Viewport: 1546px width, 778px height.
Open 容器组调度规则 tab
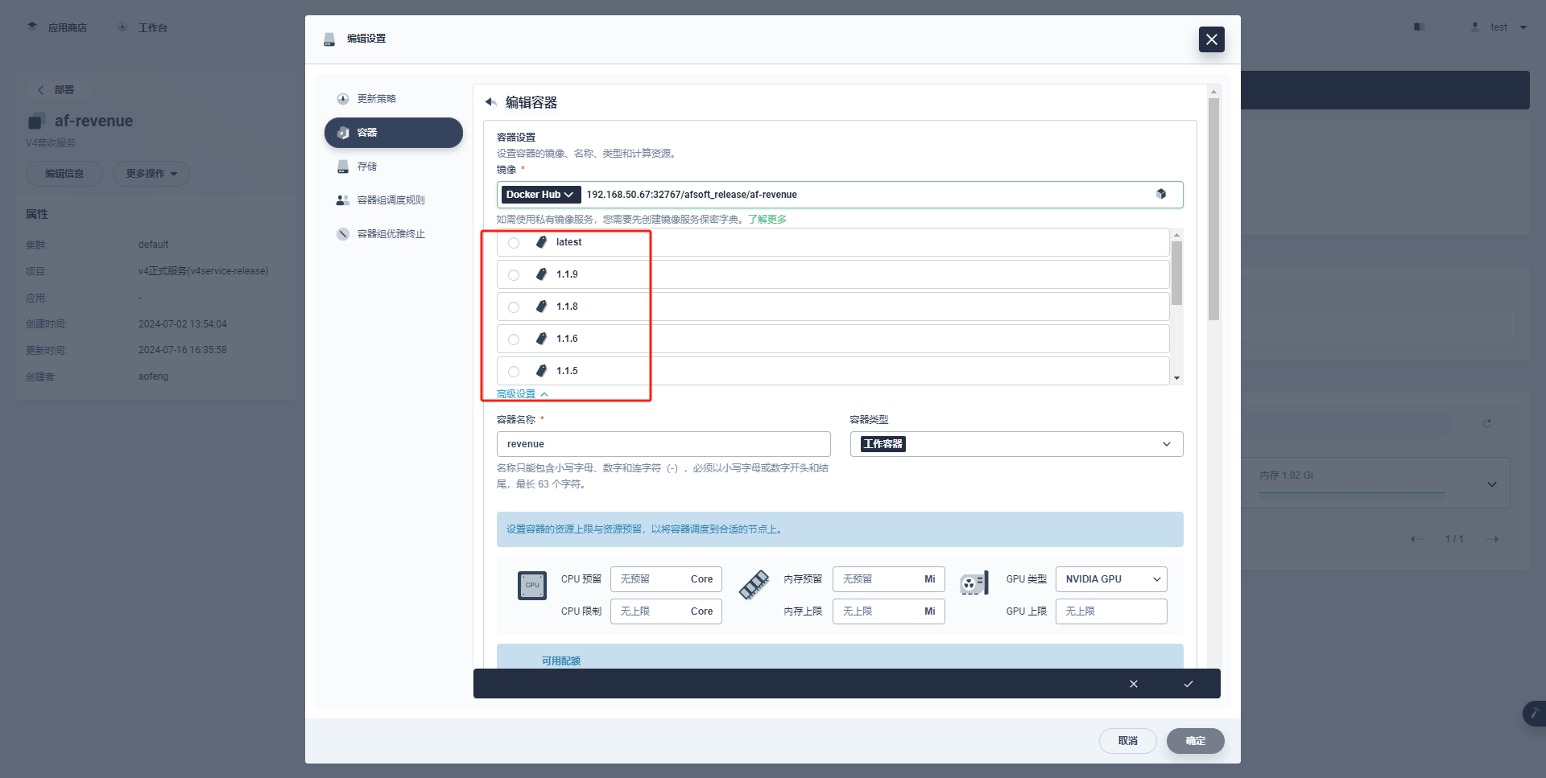(x=393, y=200)
